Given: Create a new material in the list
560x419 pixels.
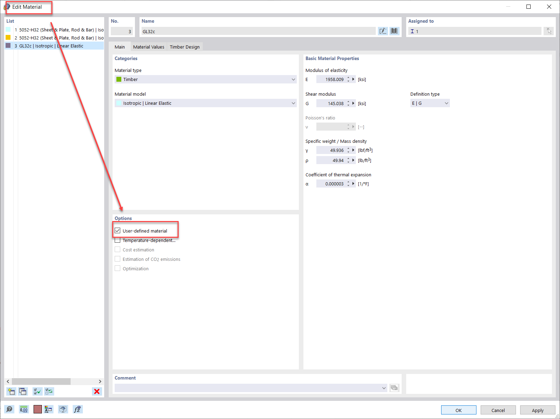Looking at the screenshot, I should click(x=11, y=391).
